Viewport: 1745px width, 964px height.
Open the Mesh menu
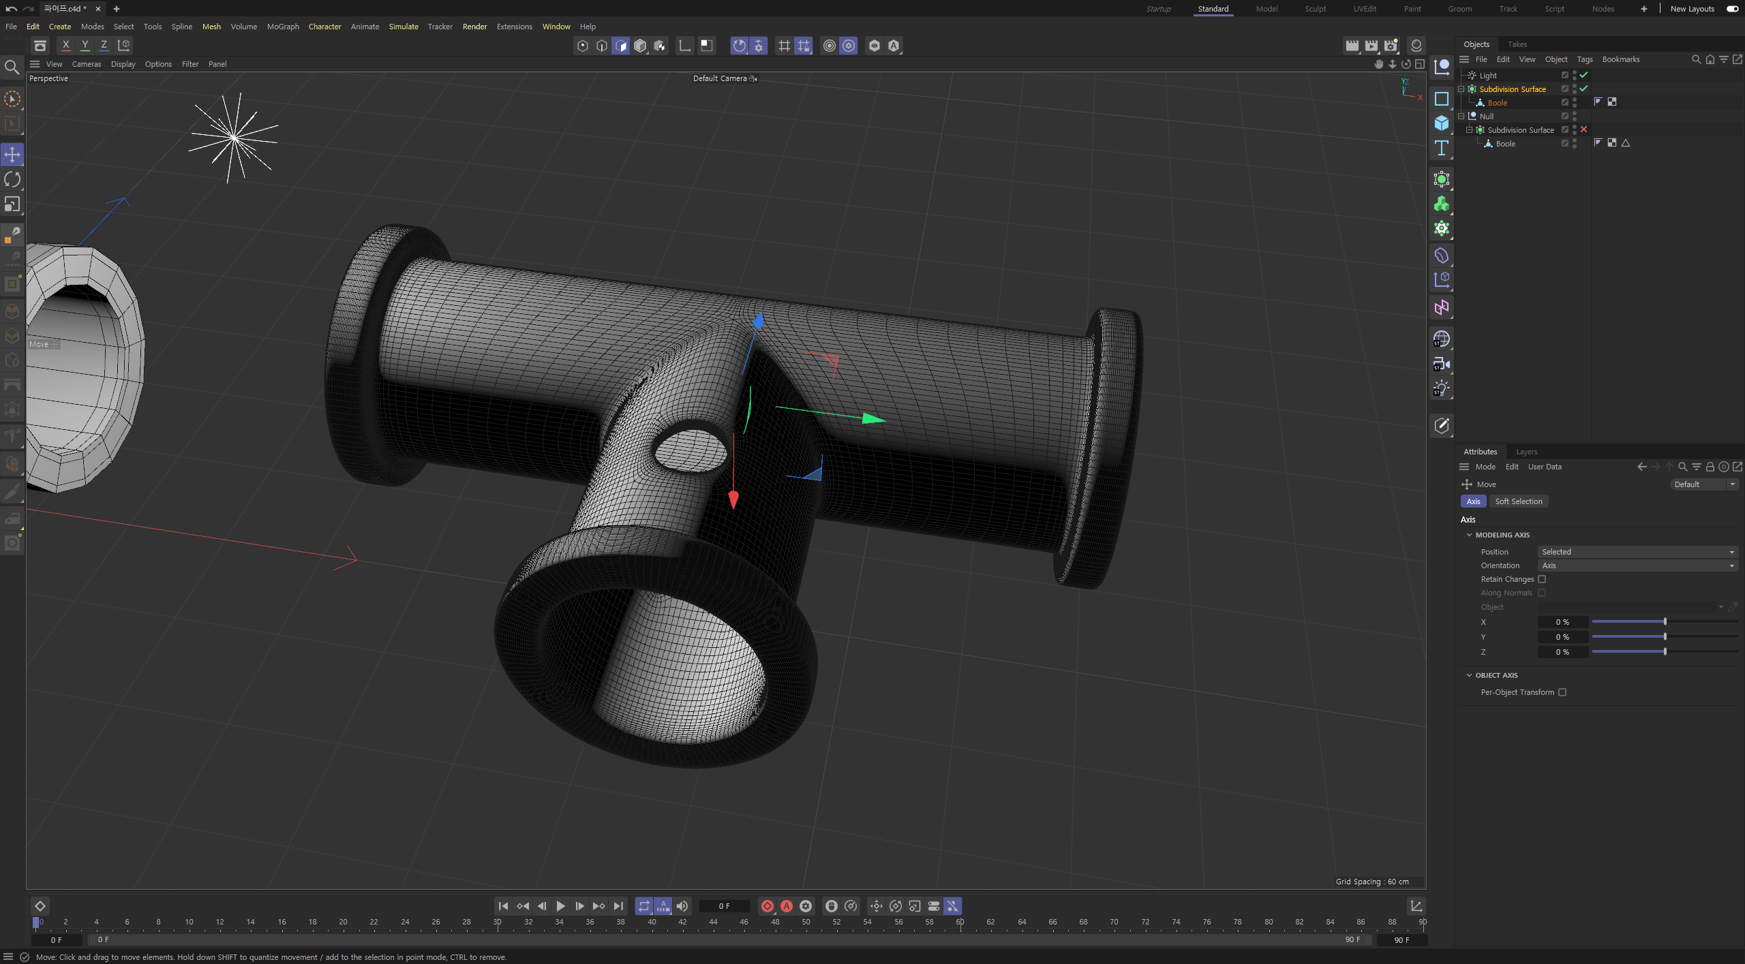211,27
